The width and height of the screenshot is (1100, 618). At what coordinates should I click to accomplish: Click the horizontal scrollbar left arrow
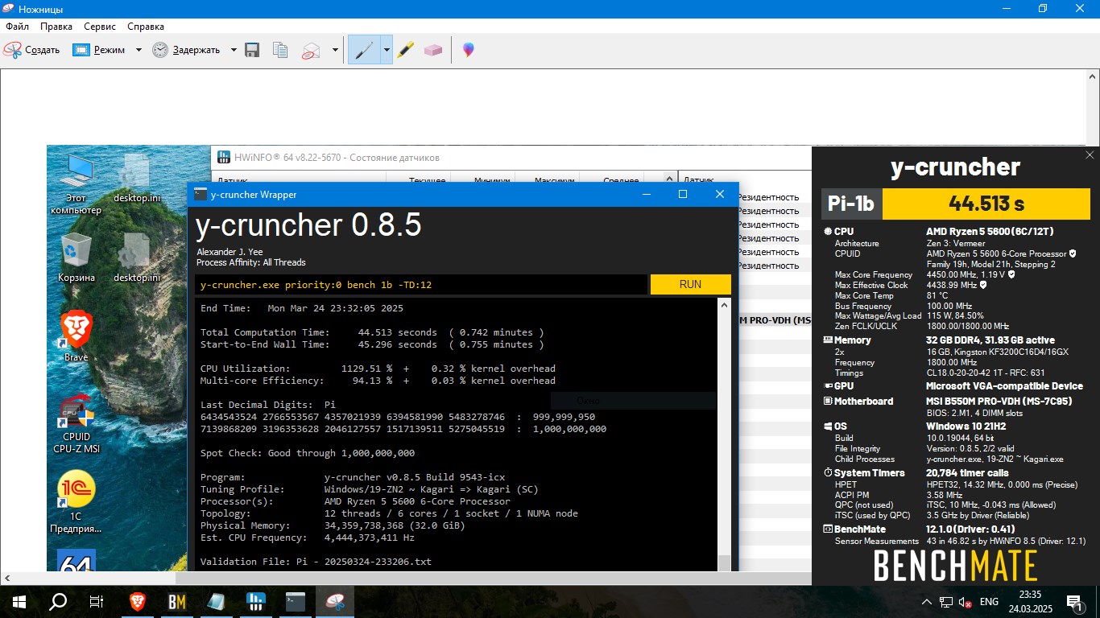point(7,578)
